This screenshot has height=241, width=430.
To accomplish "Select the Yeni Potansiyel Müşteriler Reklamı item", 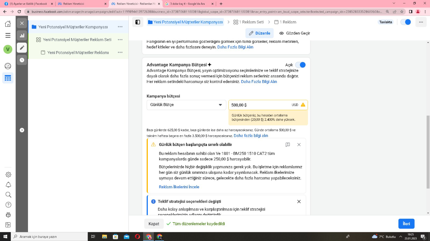I will point(78,52).
